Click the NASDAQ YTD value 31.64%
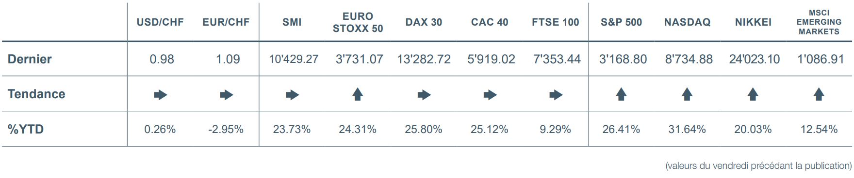 pos(687,129)
